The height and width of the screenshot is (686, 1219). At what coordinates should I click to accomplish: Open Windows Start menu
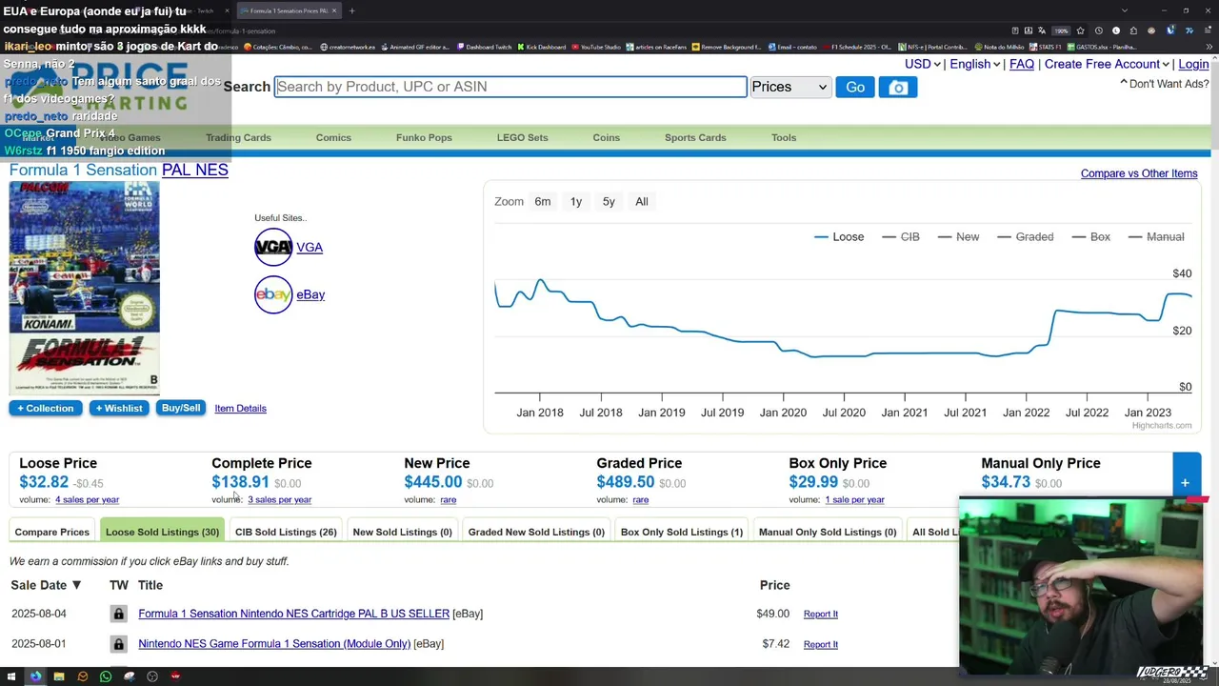(x=11, y=676)
